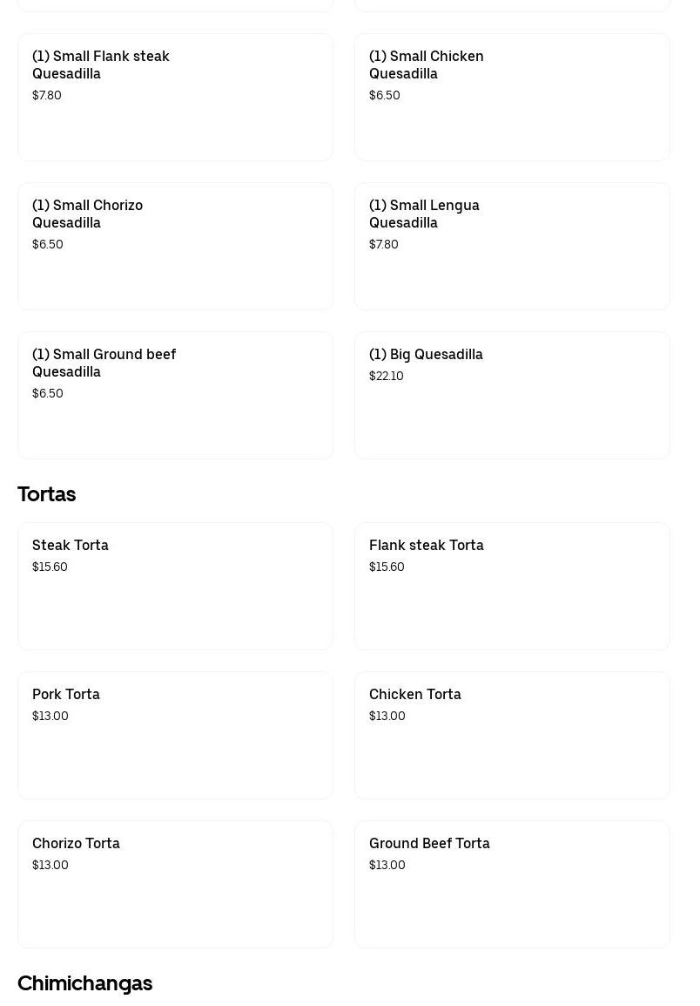This screenshot has height=1006, width=700.
Task: Open the Small Lengua Quesadilla card
Action: 512,246
